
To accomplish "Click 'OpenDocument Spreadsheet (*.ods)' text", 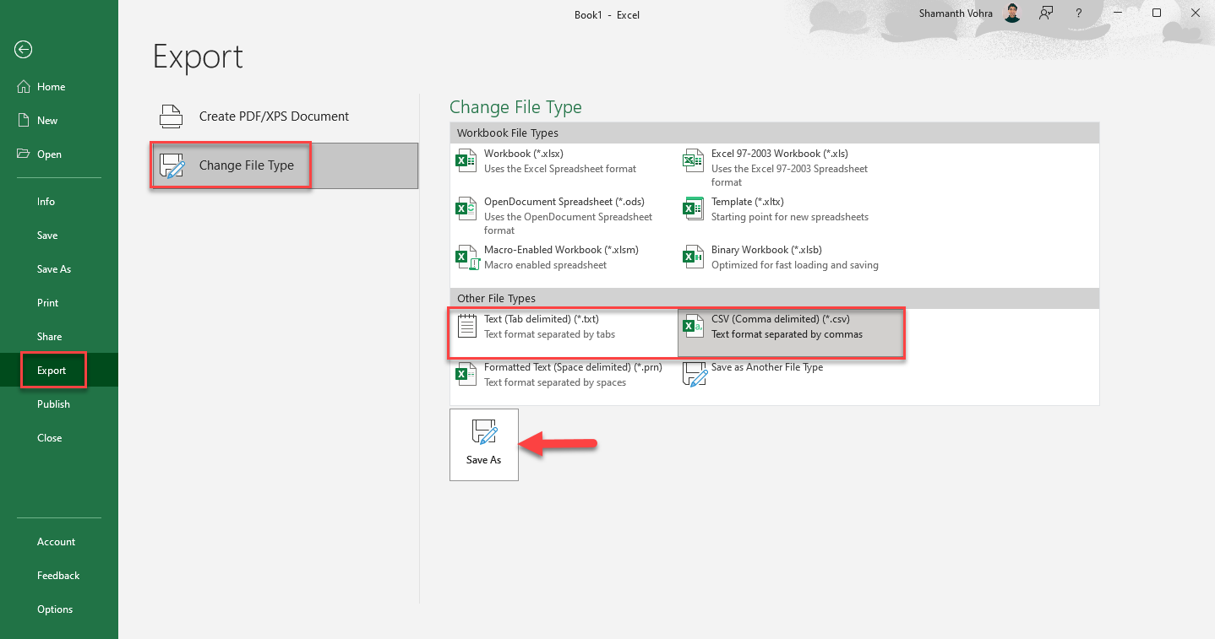I will (564, 202).
